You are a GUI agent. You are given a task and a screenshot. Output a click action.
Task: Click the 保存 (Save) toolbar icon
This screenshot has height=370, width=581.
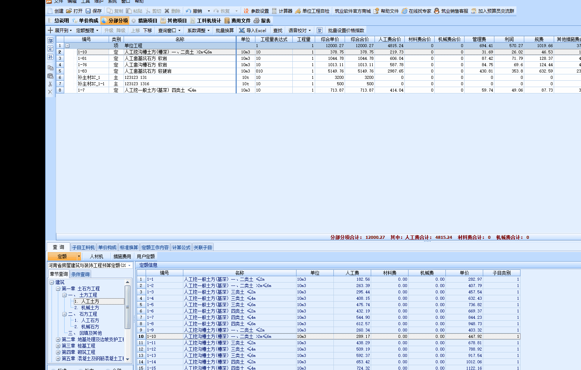click(88, 11)
